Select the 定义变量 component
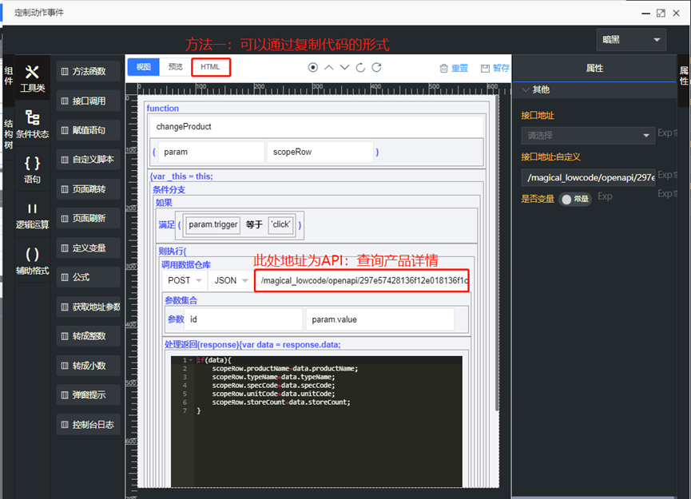 89,248
